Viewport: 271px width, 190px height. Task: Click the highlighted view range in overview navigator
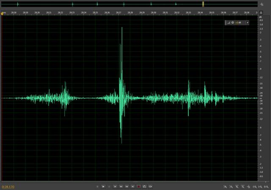coord(203,4)
